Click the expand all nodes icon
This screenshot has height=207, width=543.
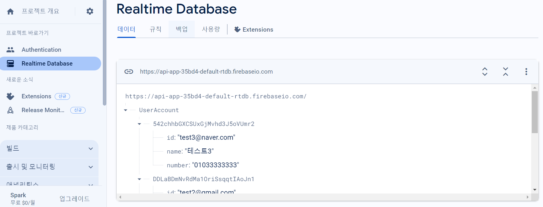click(x=485, y=72)
